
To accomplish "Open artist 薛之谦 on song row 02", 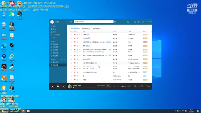I will 115,38.
